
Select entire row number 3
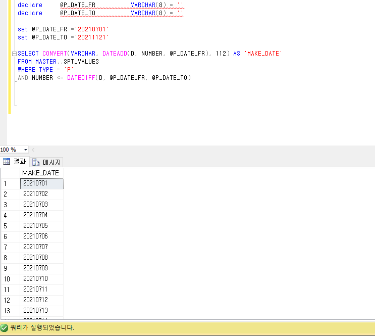10,205
